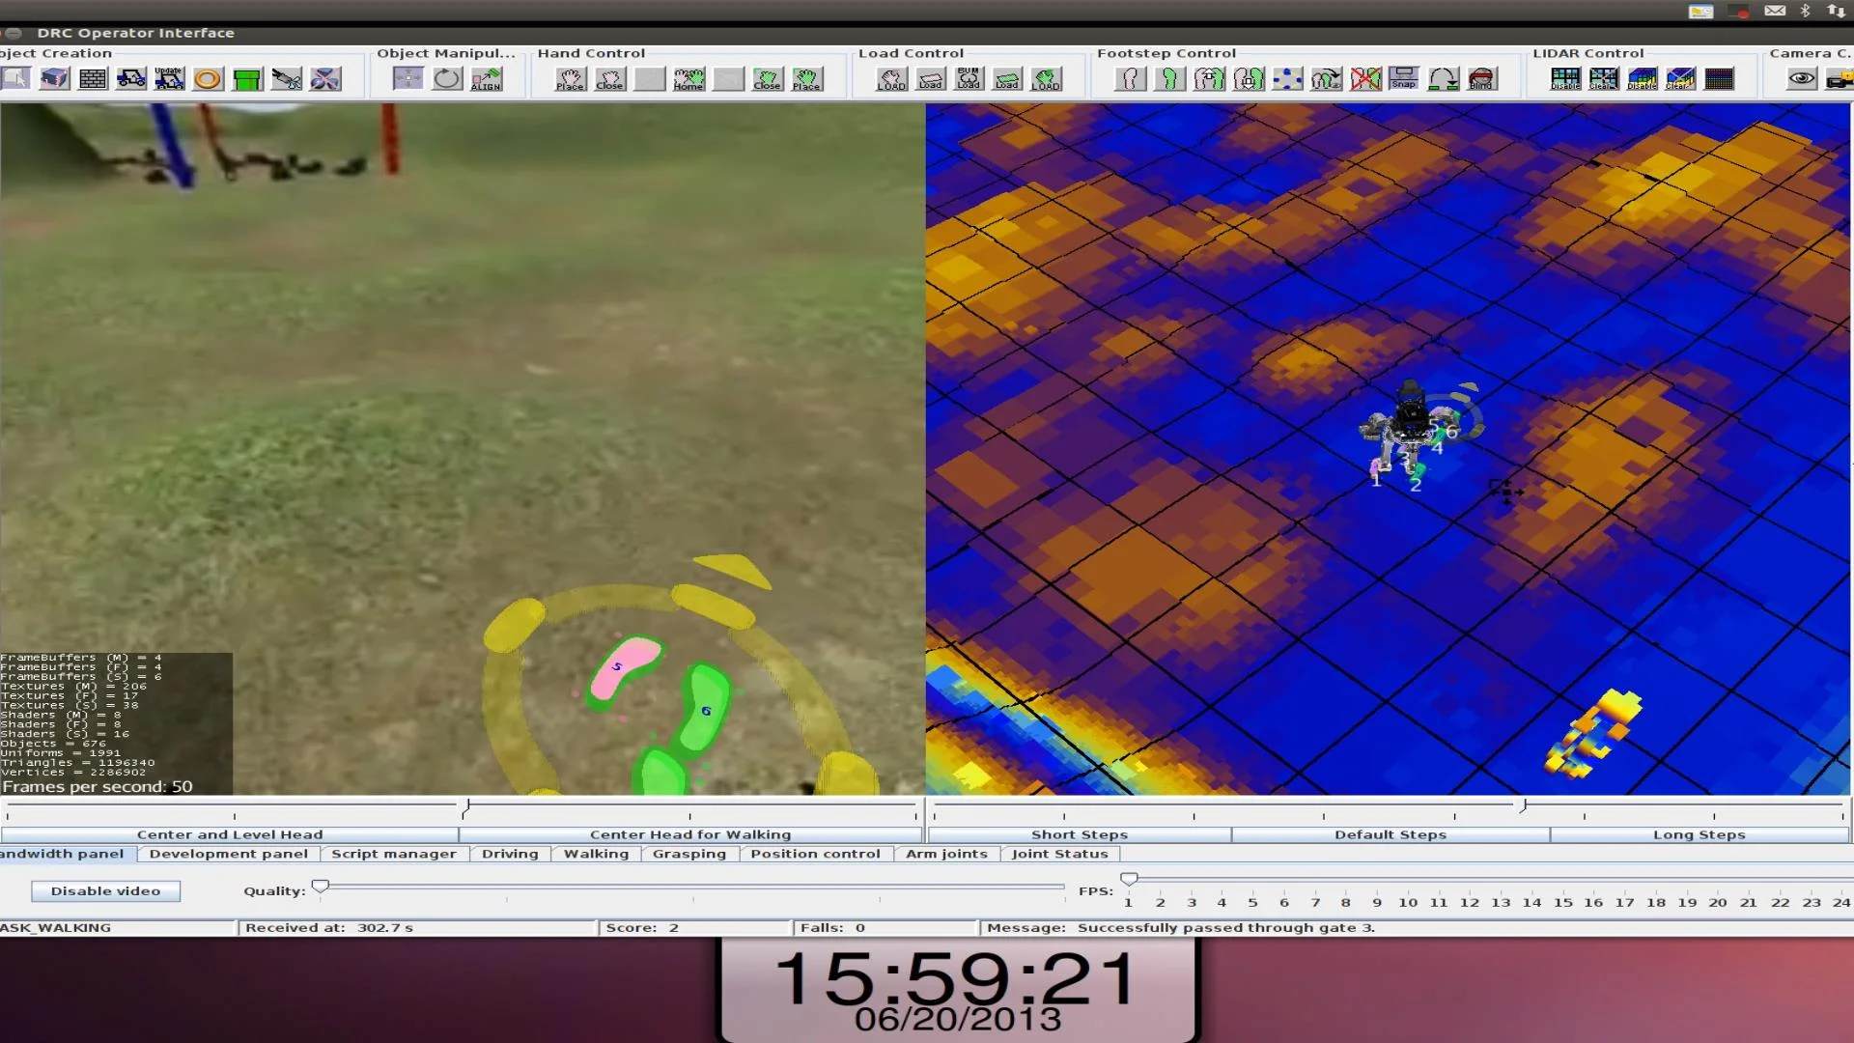Viewport: 1854px width, 1043px height.
Task: Create the drill tool object
Action: [287, 78]
